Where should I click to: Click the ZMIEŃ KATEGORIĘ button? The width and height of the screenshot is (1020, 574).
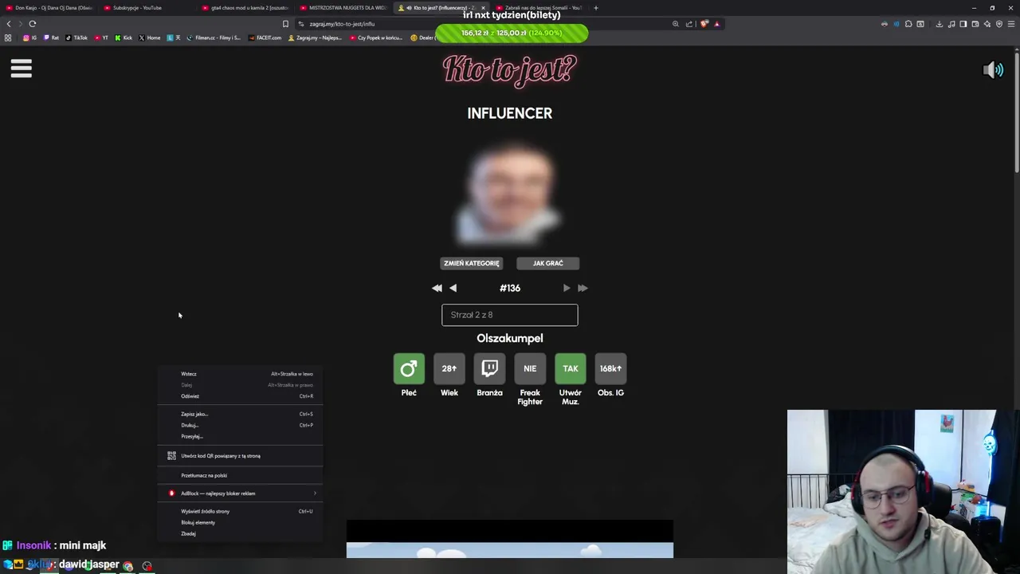(x=472, y=263)
